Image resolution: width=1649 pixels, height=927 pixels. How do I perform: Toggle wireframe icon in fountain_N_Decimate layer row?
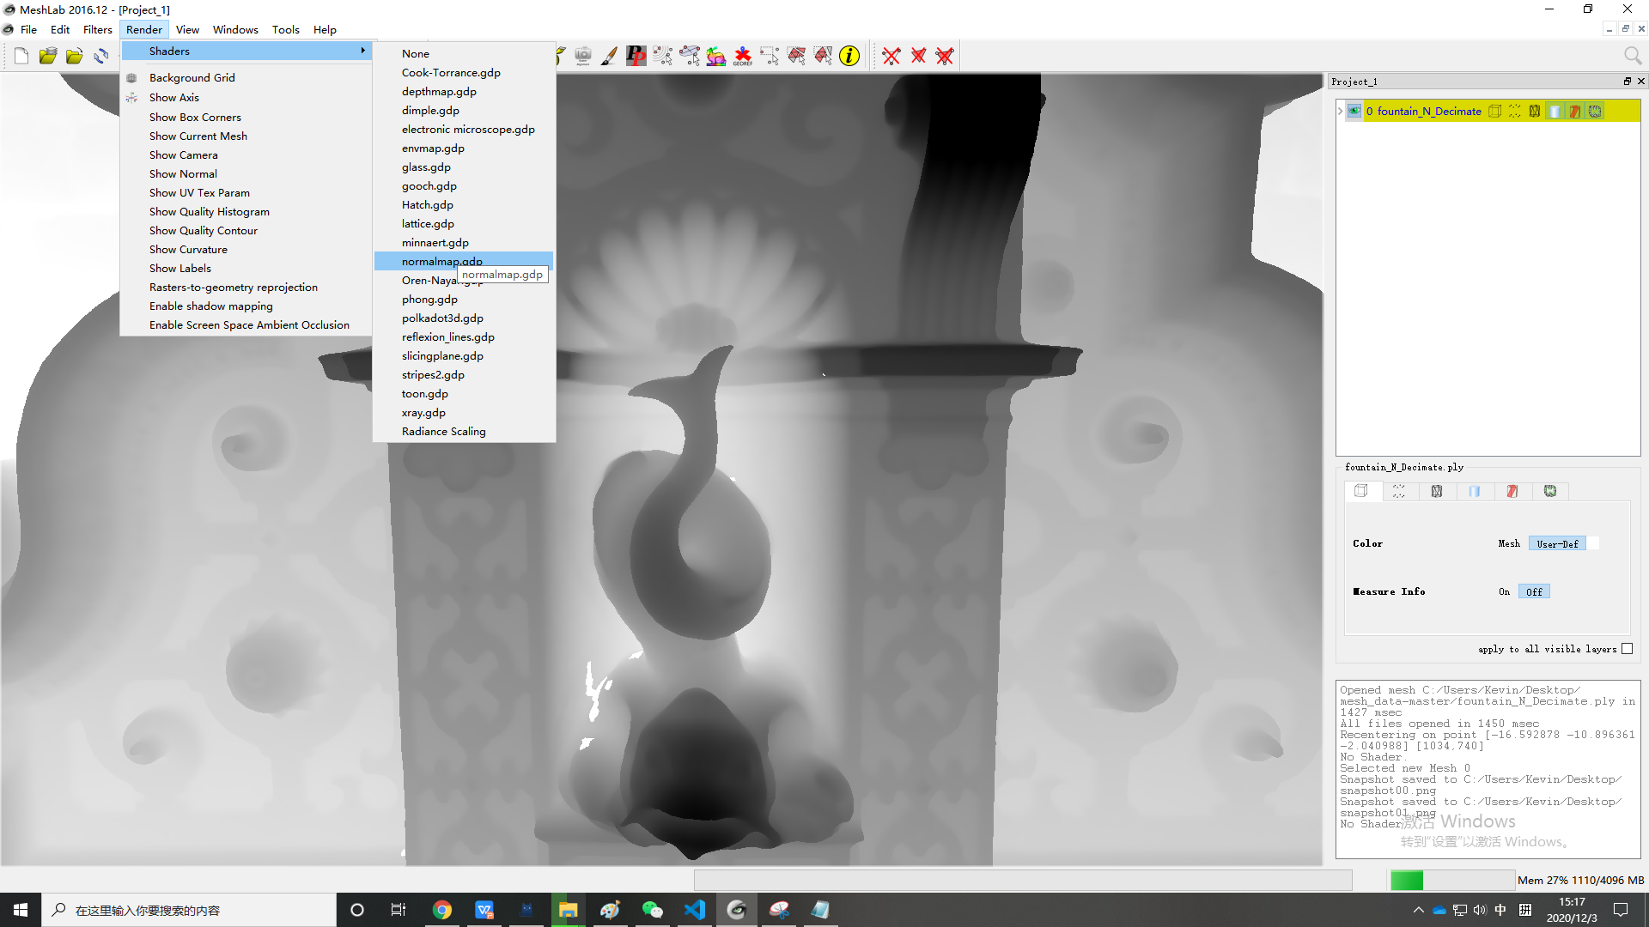coord(1535,112)
